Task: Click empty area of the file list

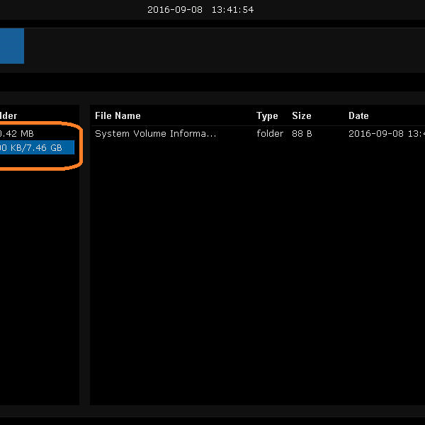Action: 255,269
